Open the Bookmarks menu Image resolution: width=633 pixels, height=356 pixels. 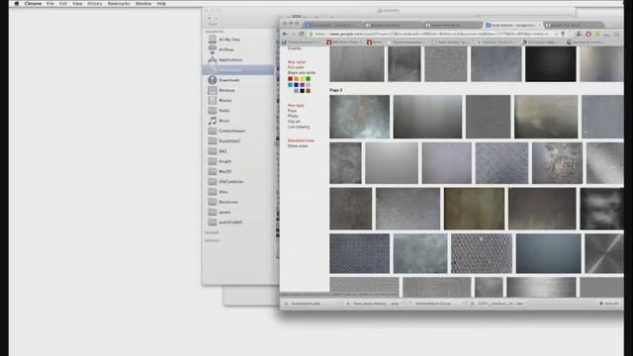pos(119,4)
